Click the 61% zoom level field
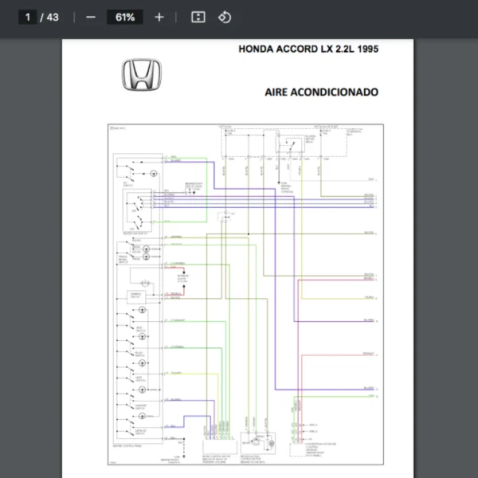Viewport: 478px width, 478px height. pyautogui.click(x=124, y=17)
